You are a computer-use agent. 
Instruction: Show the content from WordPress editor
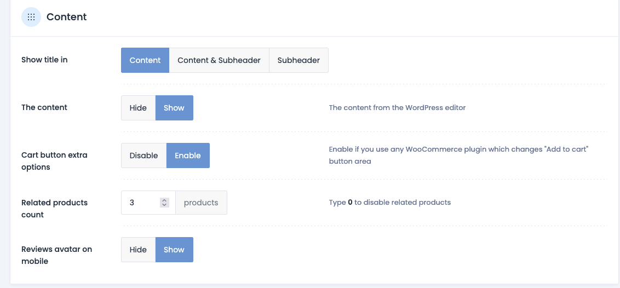tap(174, 108)
